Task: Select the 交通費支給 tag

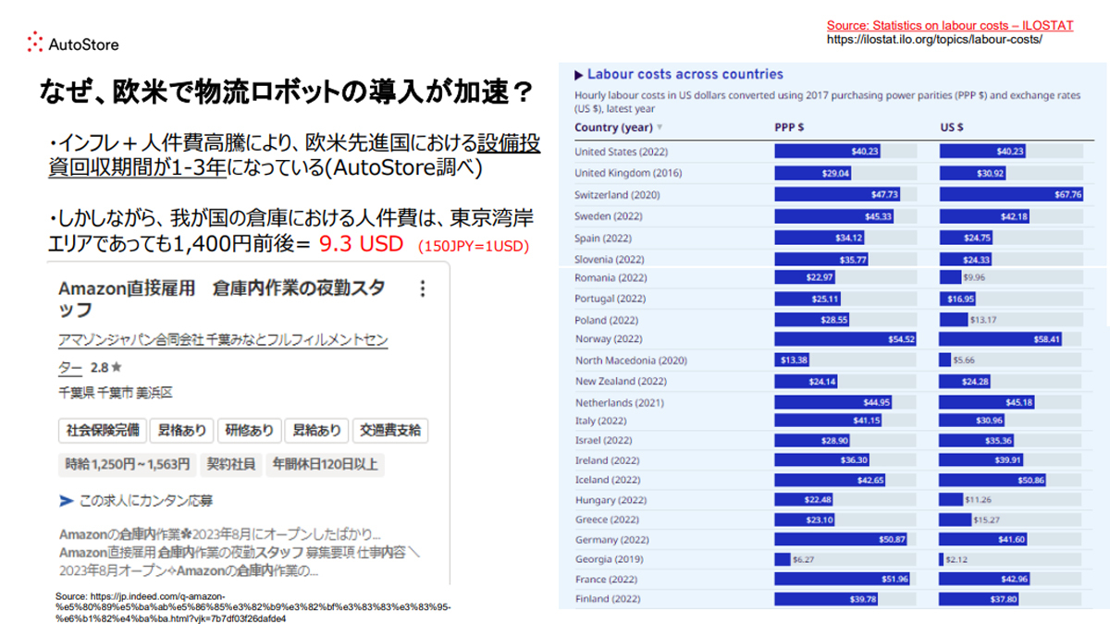Action: pyautogui.click(x=389, y=430)
